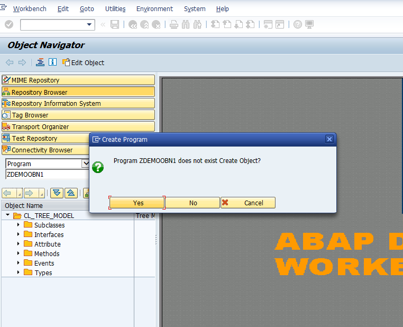The width and height of the screenshot is (403, 327).
Task: Click the tree history back button
Action: (12, 193)
